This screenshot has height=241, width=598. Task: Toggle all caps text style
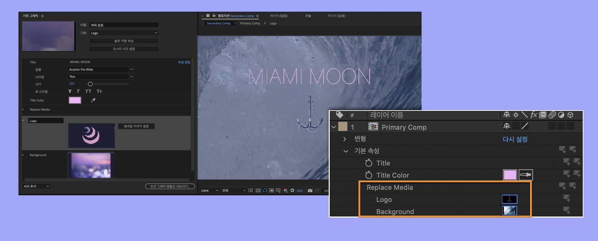(x=88, y=91)
